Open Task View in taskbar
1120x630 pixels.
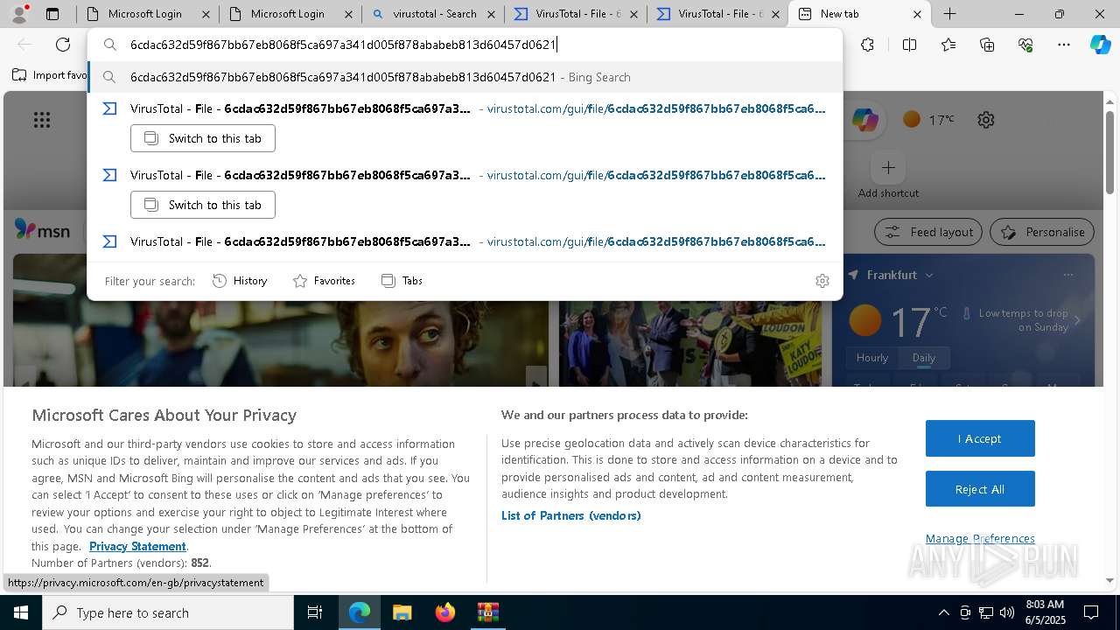click(x=315, y=612)
